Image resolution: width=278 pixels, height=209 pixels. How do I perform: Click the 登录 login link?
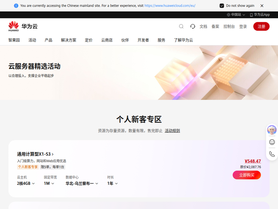[x=243, y=26]
